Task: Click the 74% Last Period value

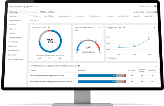Action: pyautogui.click(x=132, y=82)
